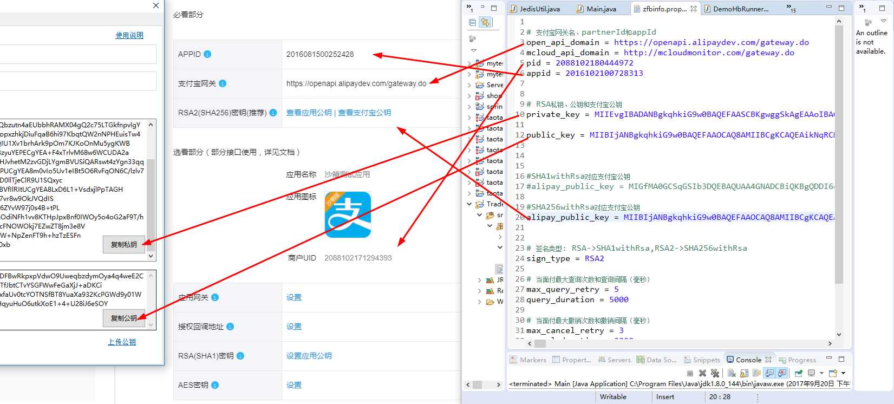The width and height of the screenshot is (894, 404).
Task: Click 查看应用公钥 link
Action: [309, 113]
